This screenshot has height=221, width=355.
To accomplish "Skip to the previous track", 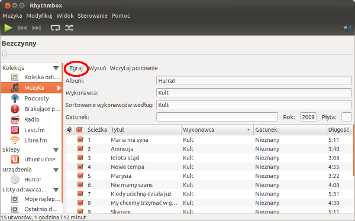I will (22, 28).
